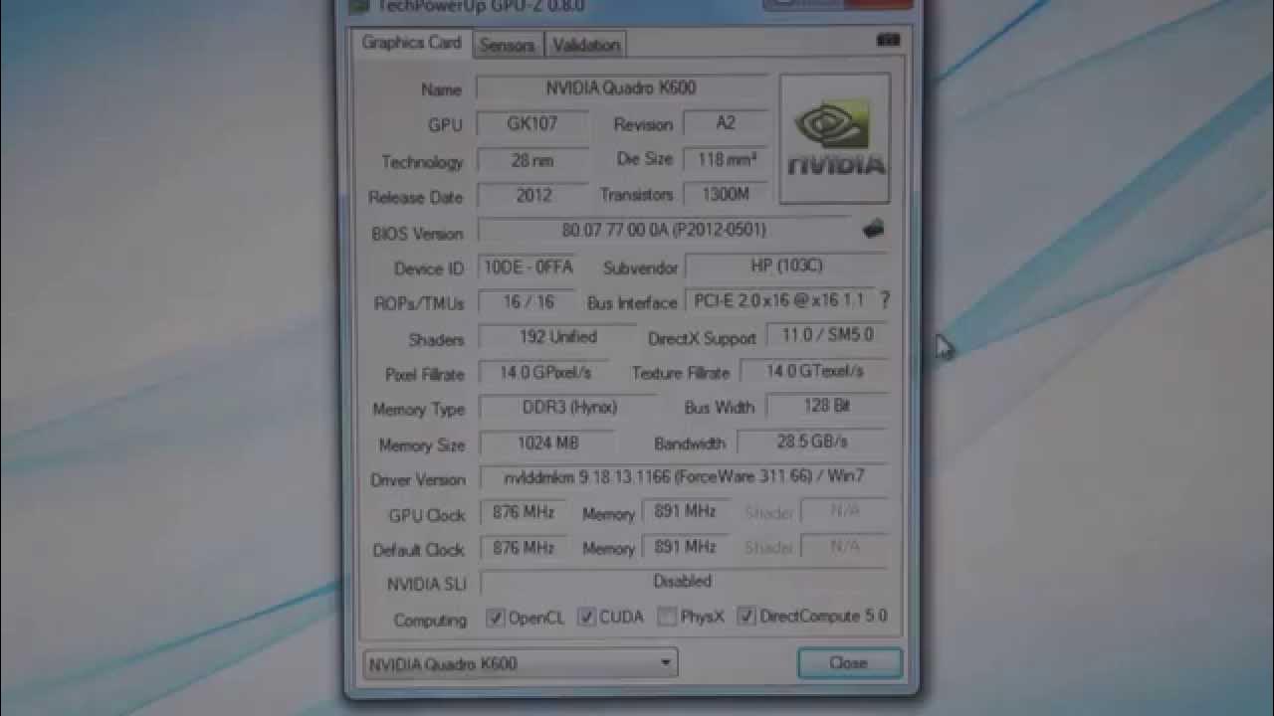Click the Pixel Fillrate field 14.0 GPixel/s
Screen dimensions: 1274x716
[545, 372]
